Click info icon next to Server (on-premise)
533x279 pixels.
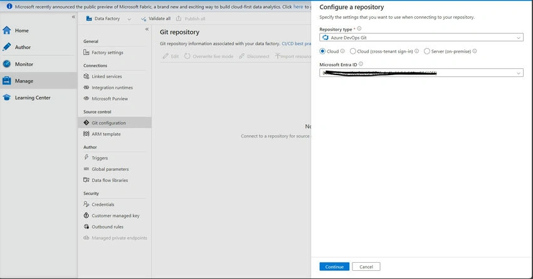click(475, 51)
